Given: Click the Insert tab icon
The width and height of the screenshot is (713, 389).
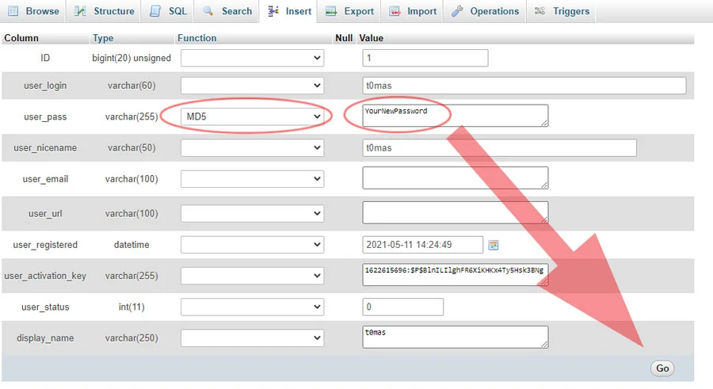Looking at the screenshot, I should tap(273, 11).
